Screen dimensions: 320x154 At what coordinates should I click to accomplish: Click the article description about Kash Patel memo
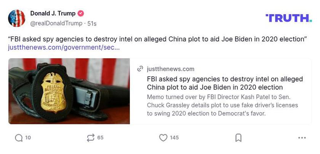coord(222,105)
